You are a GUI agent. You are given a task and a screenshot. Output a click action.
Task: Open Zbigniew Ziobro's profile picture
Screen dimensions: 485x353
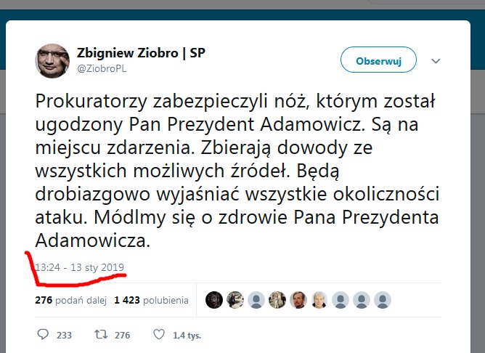click(52, 60)
